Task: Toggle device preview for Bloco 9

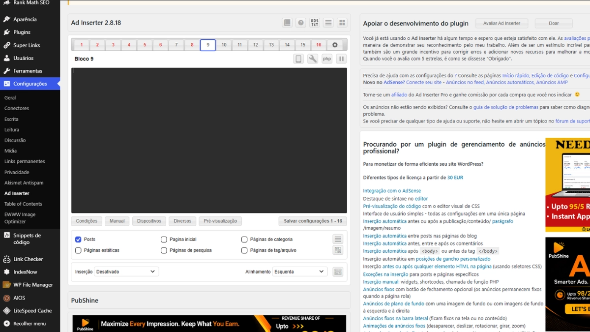Action: (x=298, y=59)
